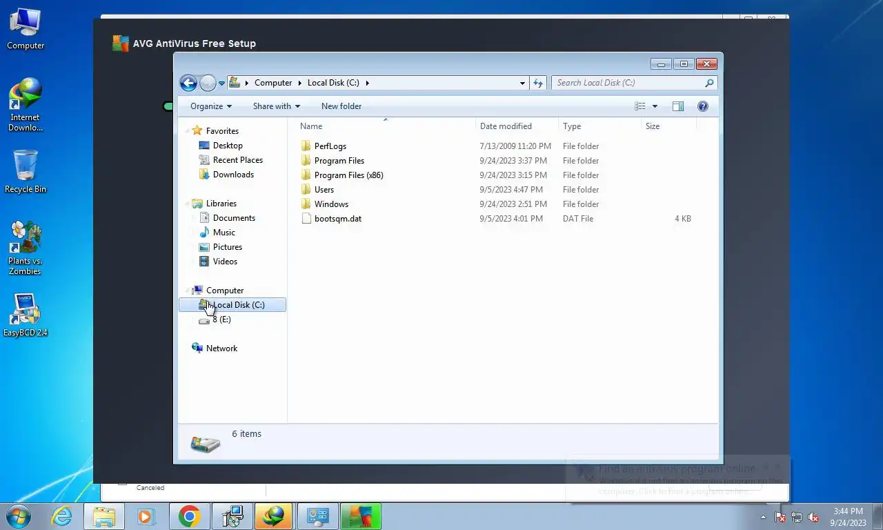This screenshot has width=883, height=530.
Task: Open the recent pages dropdown arrow
Action: tap(221, 83)
